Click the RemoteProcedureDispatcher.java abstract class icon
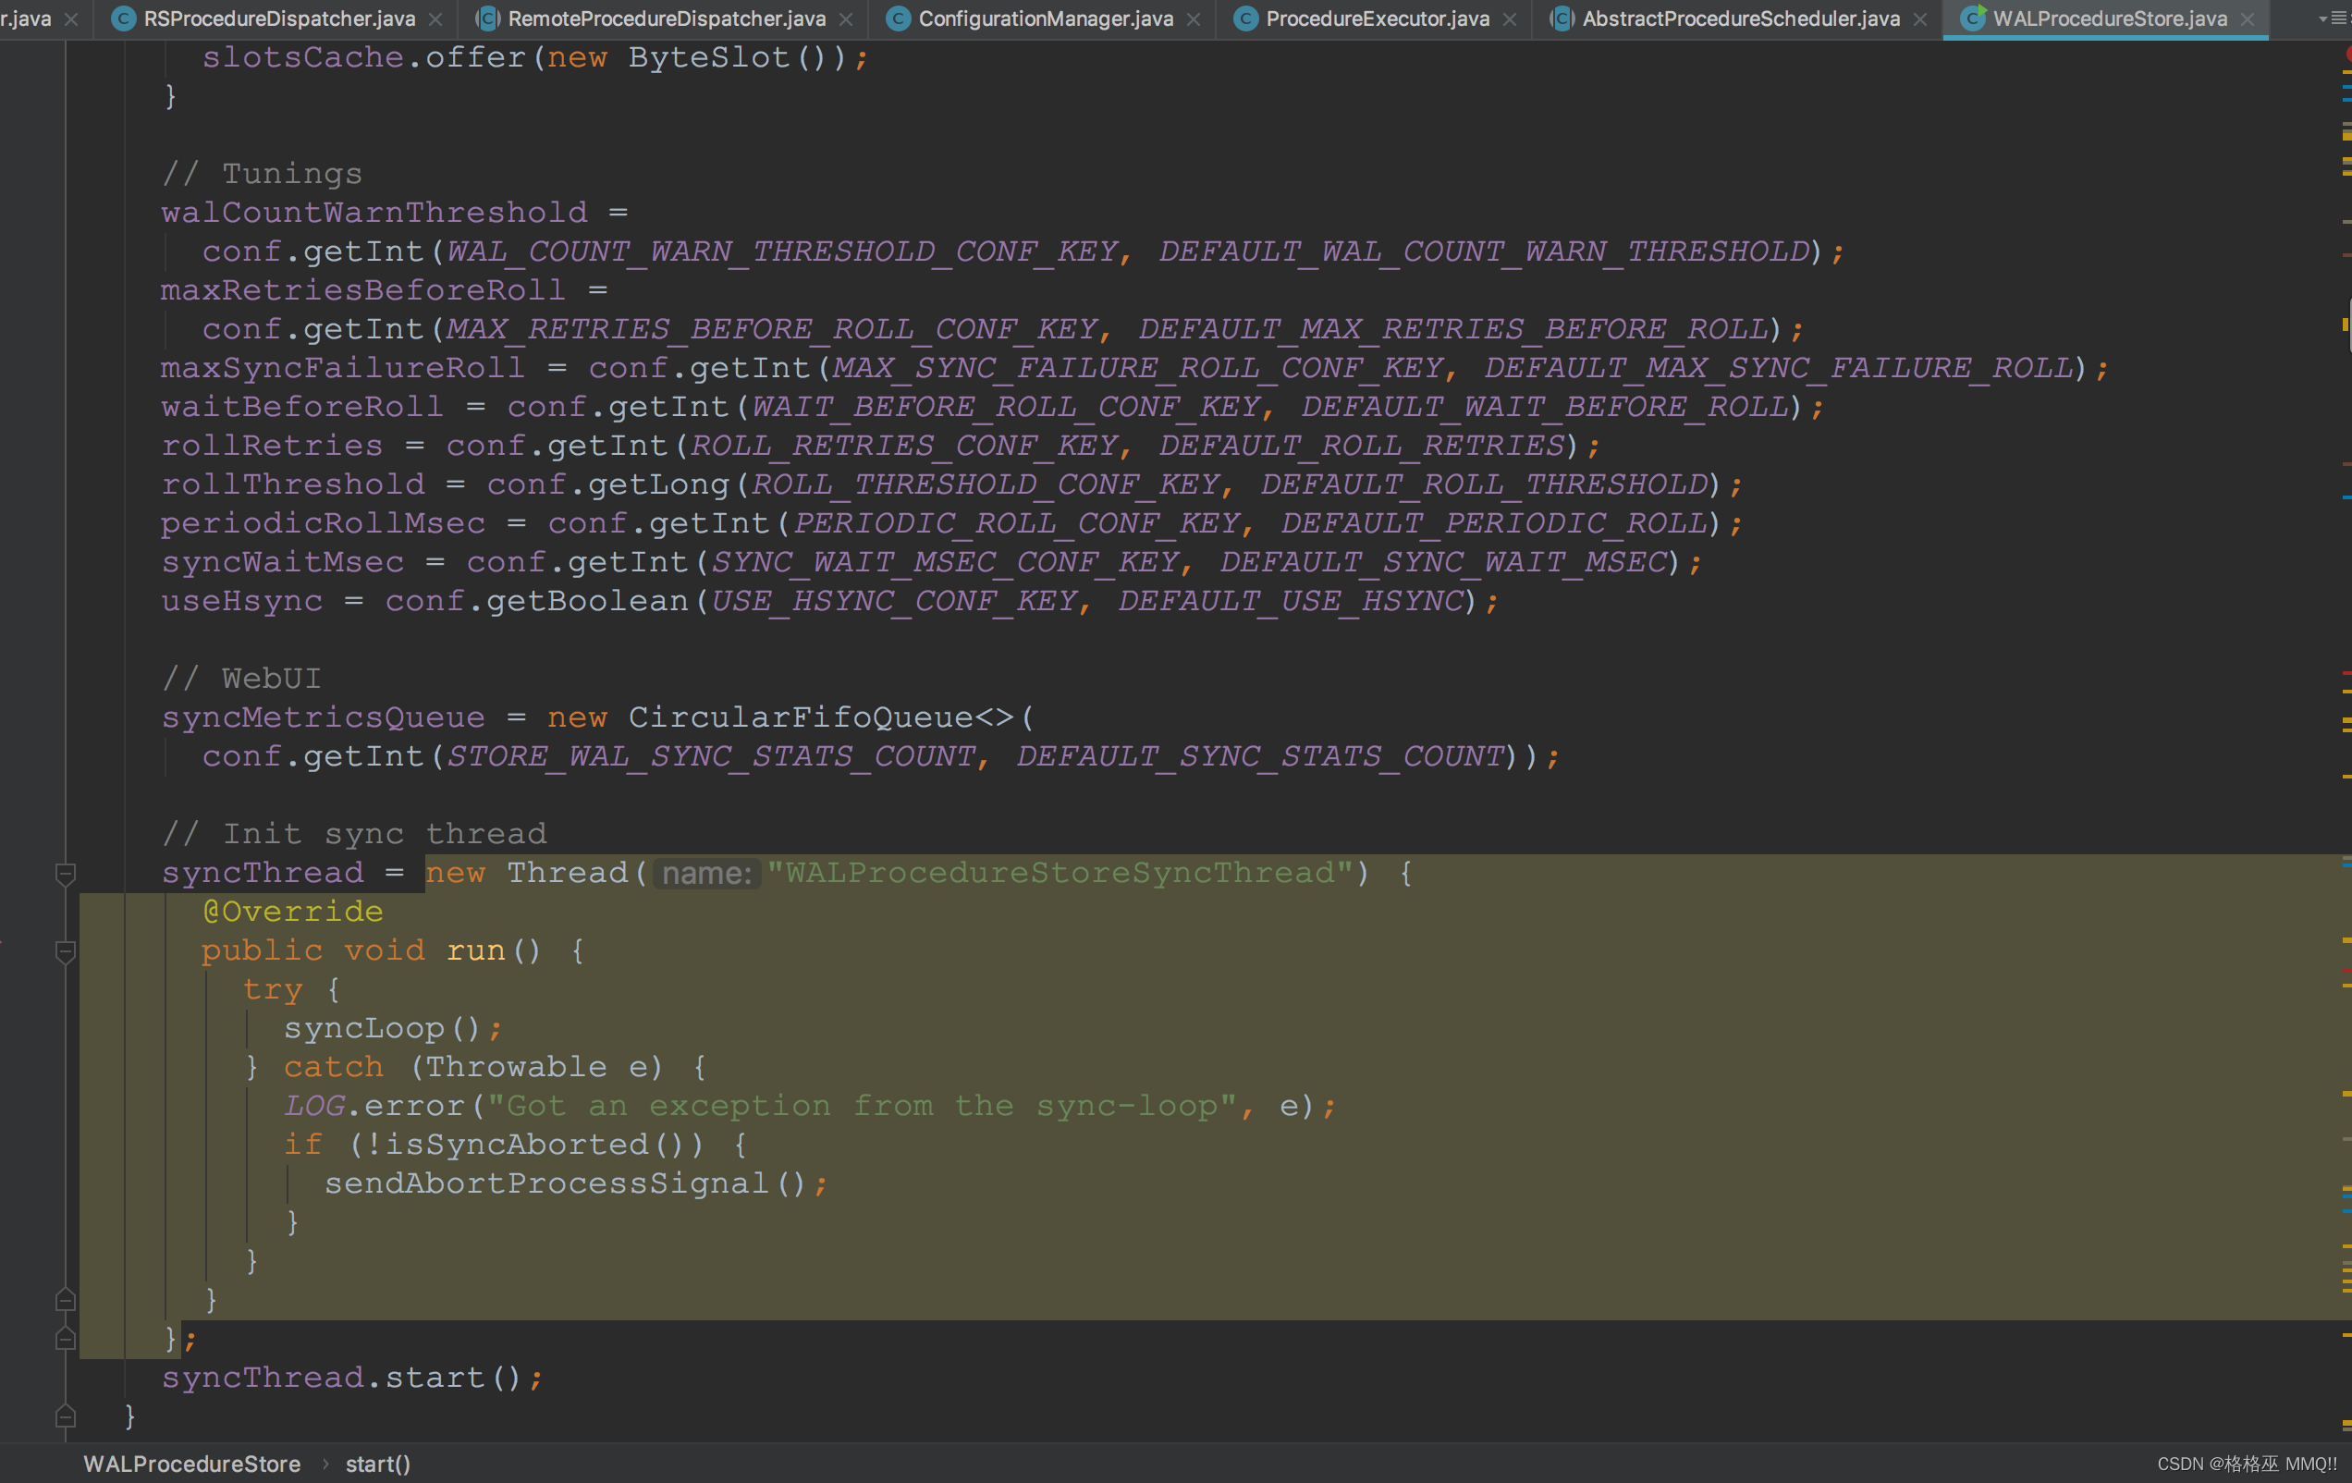 [487, 18]
